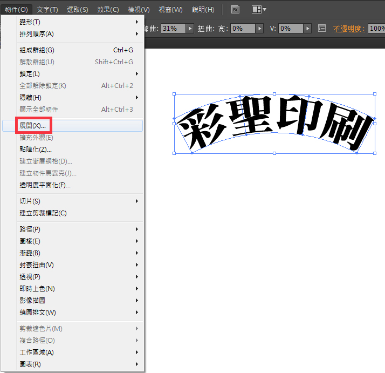Select 組成群組(G) menu entry
385x373 pixels.
(37, 50)
